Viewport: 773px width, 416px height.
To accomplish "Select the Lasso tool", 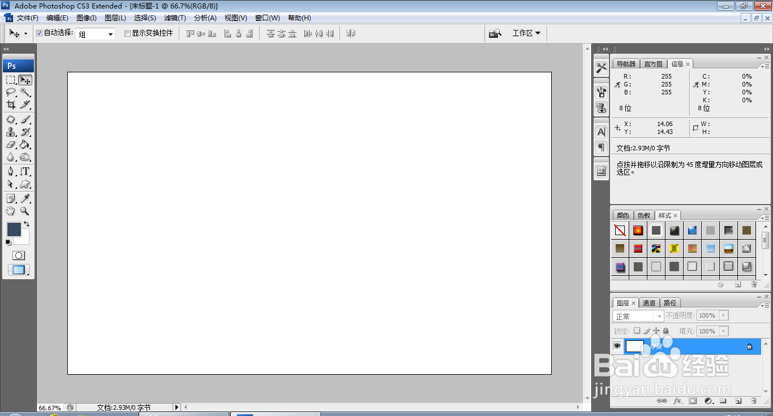I will tap(11, 92).
